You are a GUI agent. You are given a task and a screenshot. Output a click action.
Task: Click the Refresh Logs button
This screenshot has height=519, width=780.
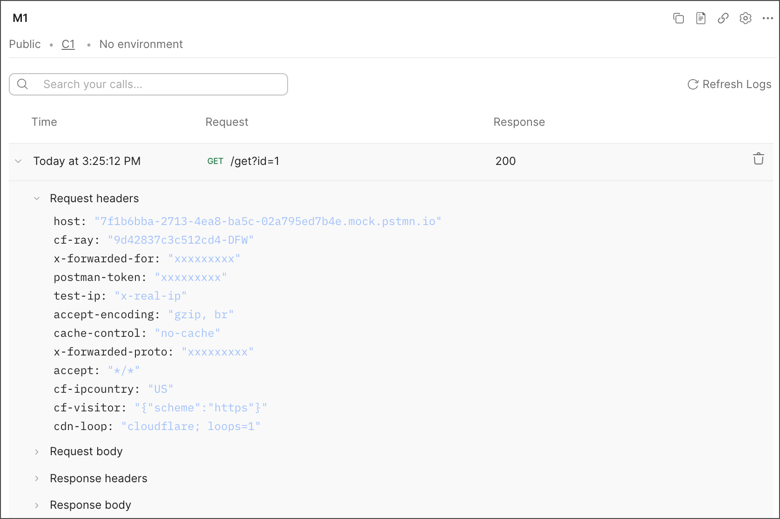tap(729, 84)
